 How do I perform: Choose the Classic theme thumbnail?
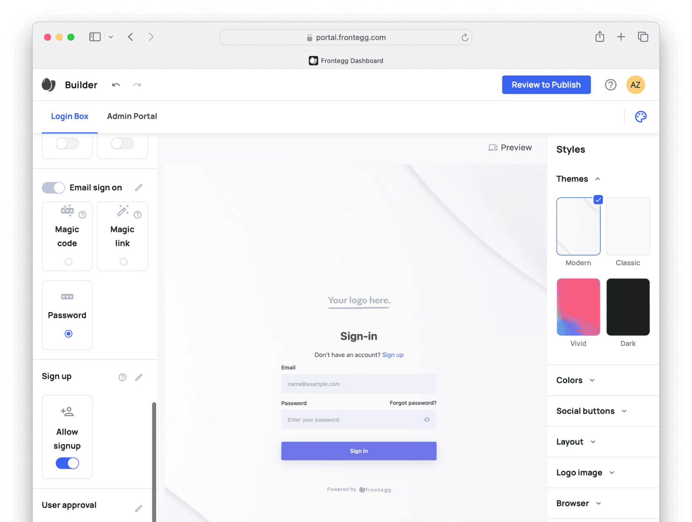(x=628, y=226)
